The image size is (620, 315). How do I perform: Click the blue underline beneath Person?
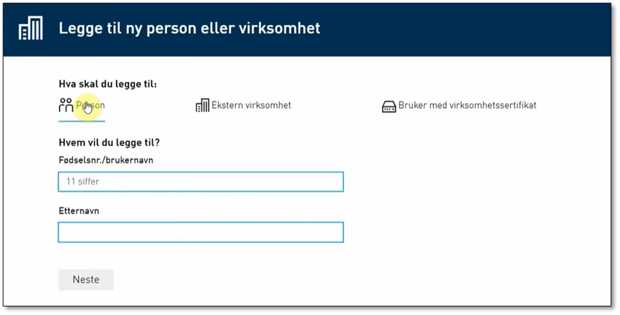(82, 121)
